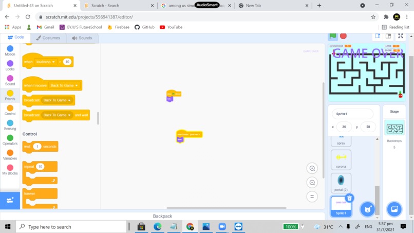The image size is (414, 233).
Task: Select the Sprite1 thumbnail
Action: click(341, 206)
